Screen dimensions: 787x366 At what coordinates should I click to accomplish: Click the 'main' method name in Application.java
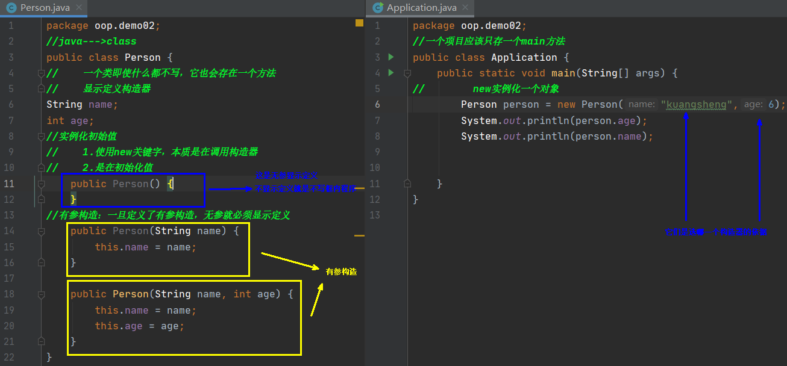click(563, 73)
